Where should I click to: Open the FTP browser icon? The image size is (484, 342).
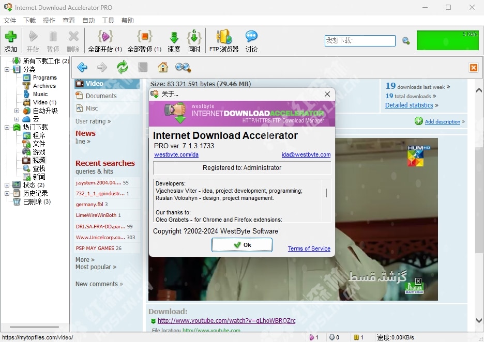click(x=224, y=36)
